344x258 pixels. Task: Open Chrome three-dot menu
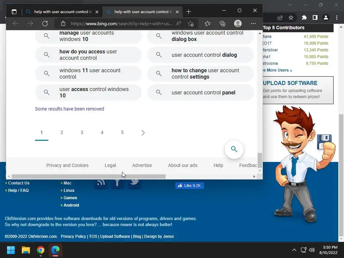[x=337, y=17]
